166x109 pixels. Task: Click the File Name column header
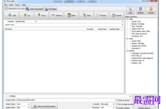coord(44,29)
